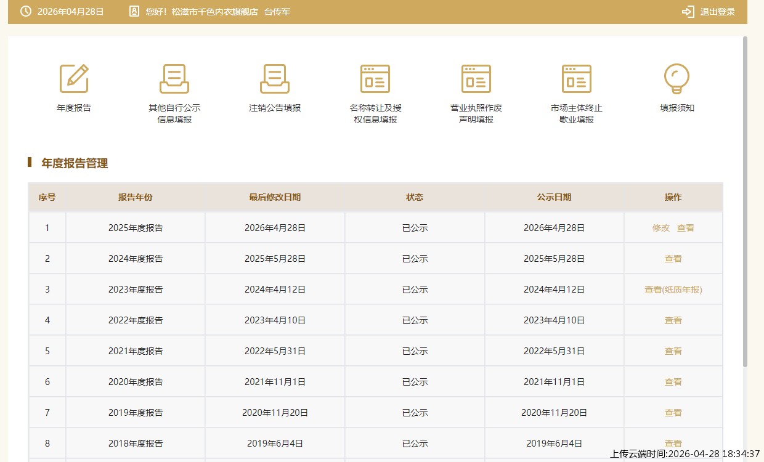Click the 退出登录 exit icon

[688, 12]
